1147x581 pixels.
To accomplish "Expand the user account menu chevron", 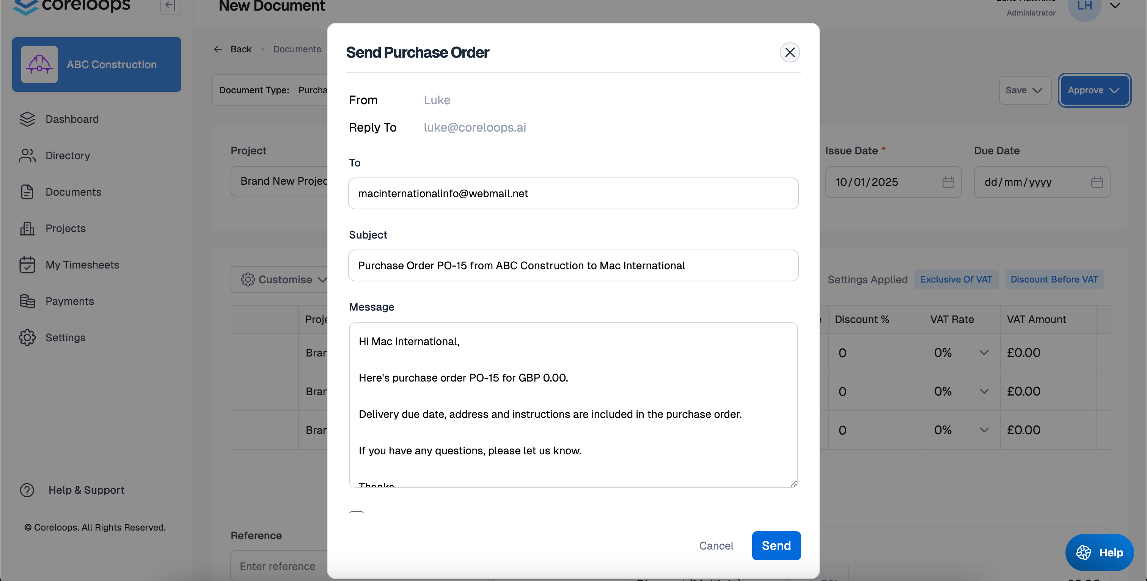I will [x=1115, y=6].
